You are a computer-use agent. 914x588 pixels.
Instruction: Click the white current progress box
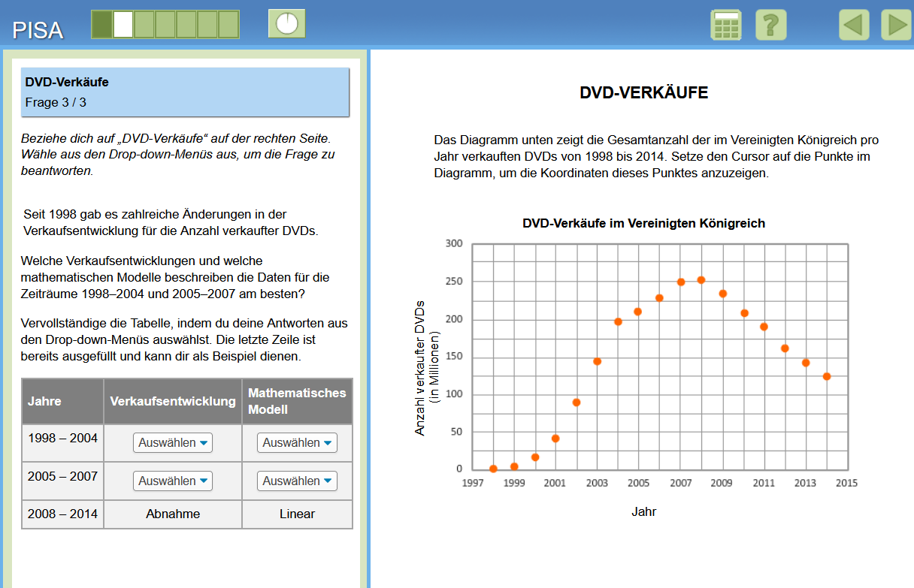coord(123,24)
